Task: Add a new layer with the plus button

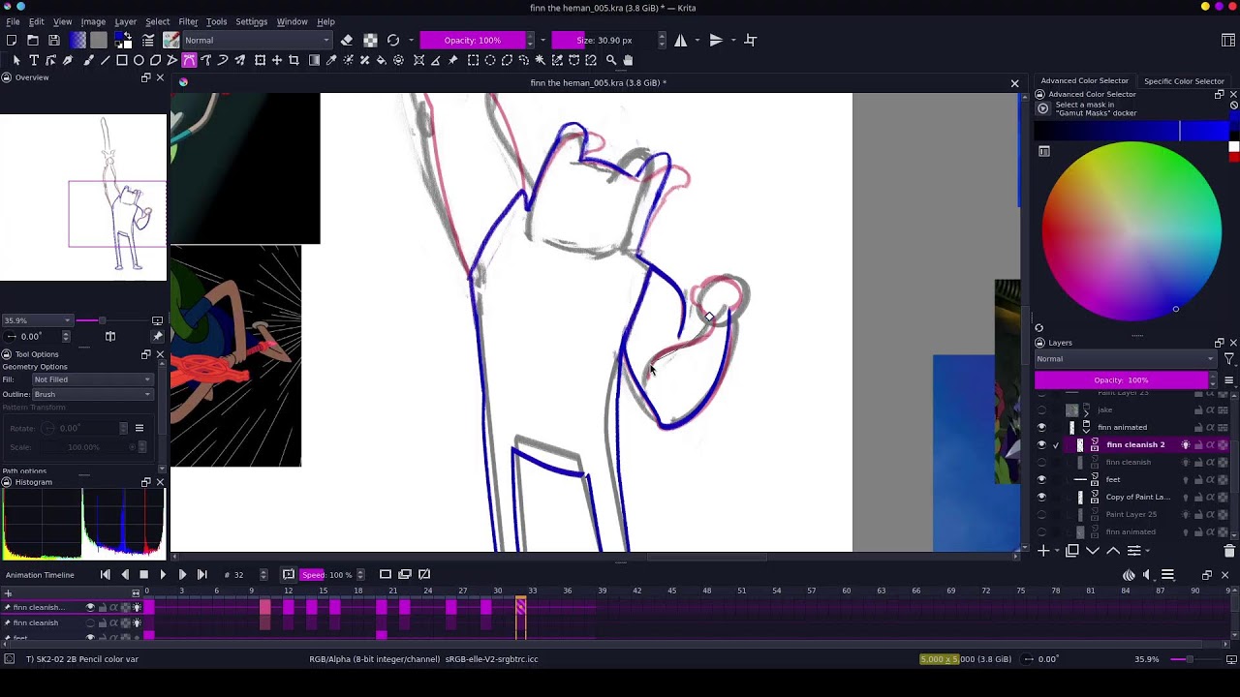Action: [1043, 551]
